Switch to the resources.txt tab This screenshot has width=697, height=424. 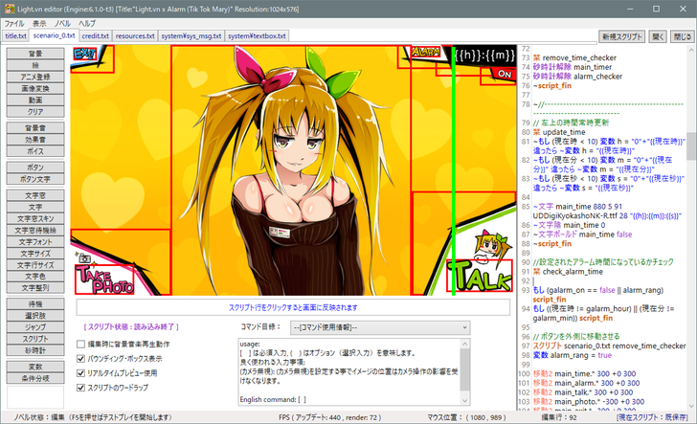pos(135,36)
